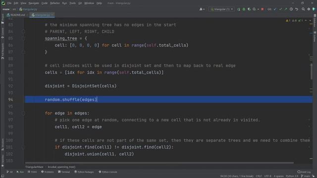The width and height of the screenshot is (317, 178).
Task: Open the Run tool window
Action: [20, 172]
